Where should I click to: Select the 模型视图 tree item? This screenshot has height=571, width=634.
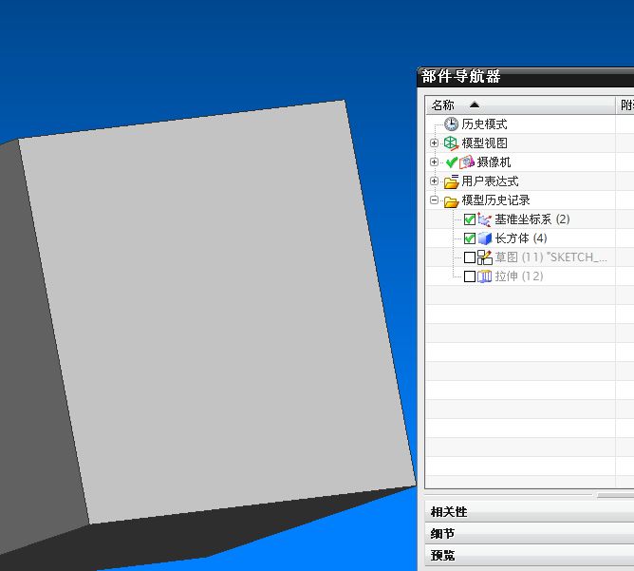484,143
